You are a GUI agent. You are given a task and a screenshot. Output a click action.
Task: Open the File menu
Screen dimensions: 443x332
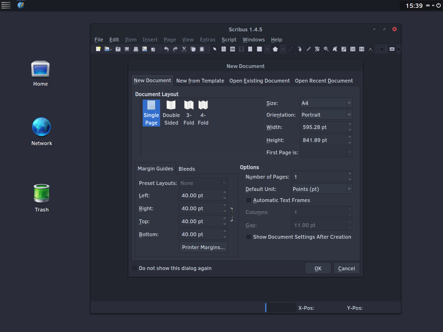click(99, 39)
